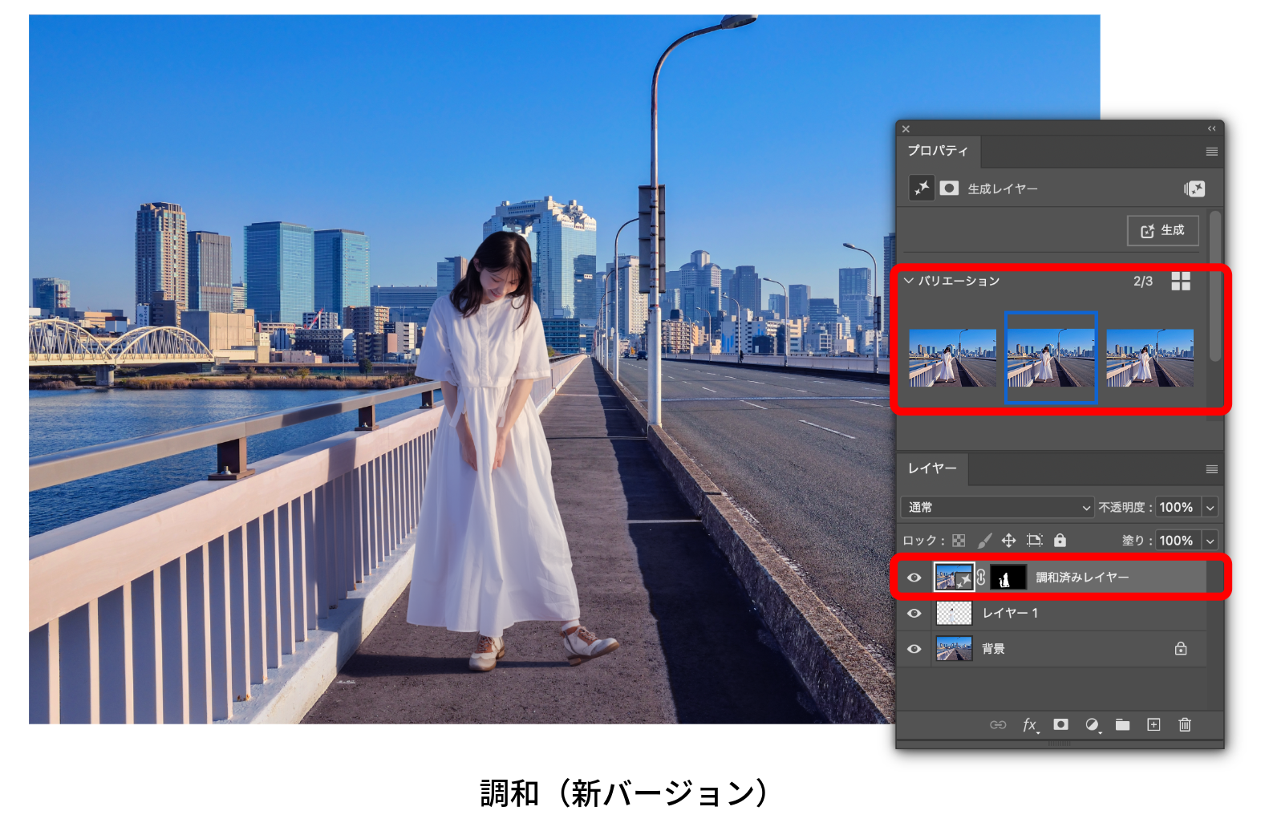The image size is (1265, 827).
Task: Open the 通常 blend mode dropdown
Action: 997,508
